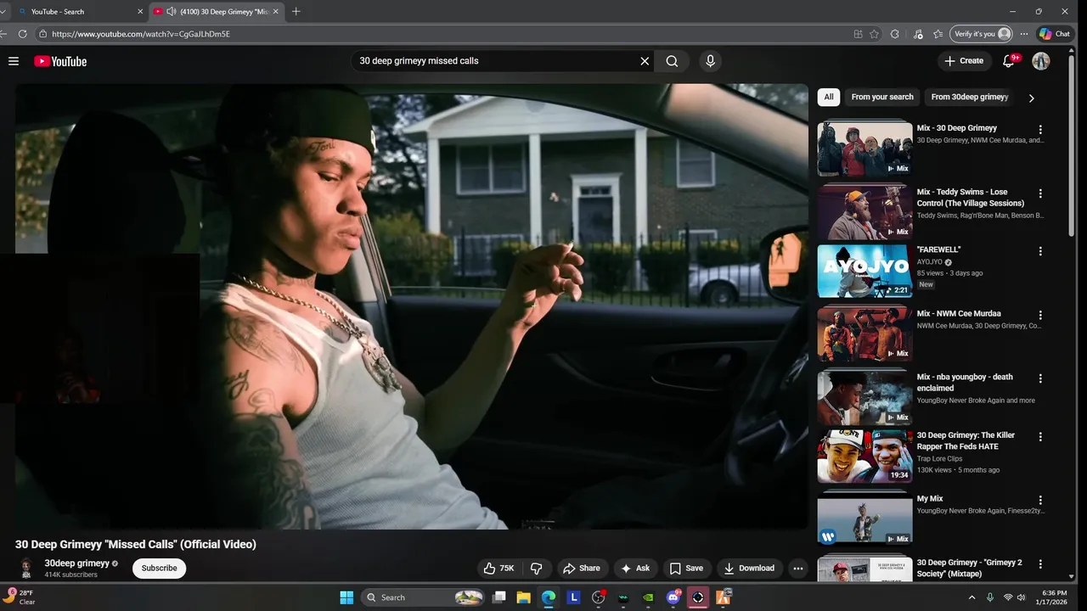This screenshot has width=1087, height=611.
Task: Open options for Mix - NWM Cee Murdaa
Action: [x=1040, y=315]
